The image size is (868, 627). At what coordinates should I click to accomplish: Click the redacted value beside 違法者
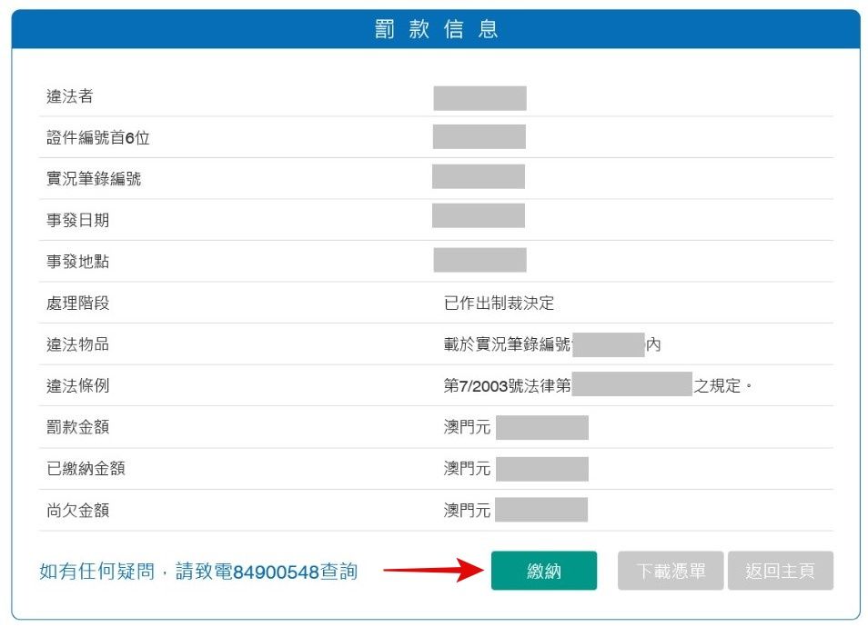click(479, 98)
